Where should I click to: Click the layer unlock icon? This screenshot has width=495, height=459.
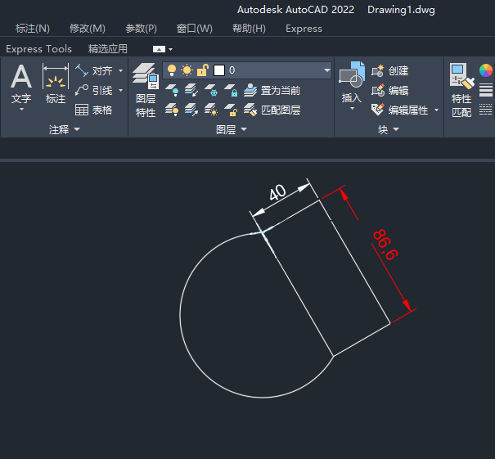[x=231, y=110]
